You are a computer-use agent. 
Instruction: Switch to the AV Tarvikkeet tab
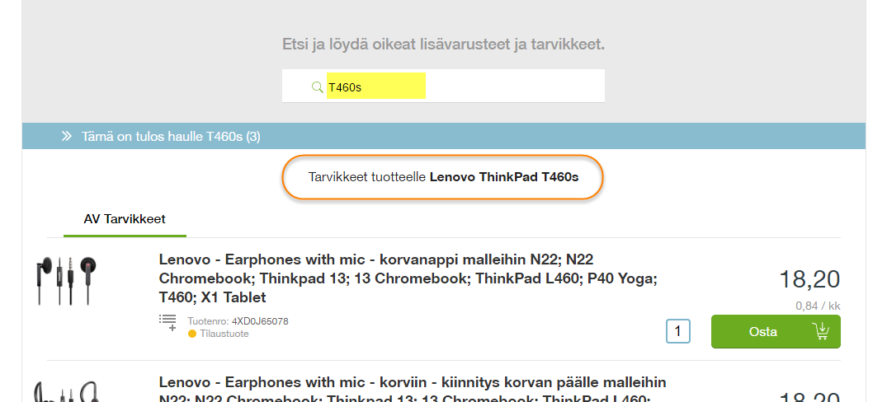click(125, 219)
